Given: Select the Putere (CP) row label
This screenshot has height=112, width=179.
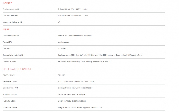Looking at the screenshot, I should [x=7, y=42].
